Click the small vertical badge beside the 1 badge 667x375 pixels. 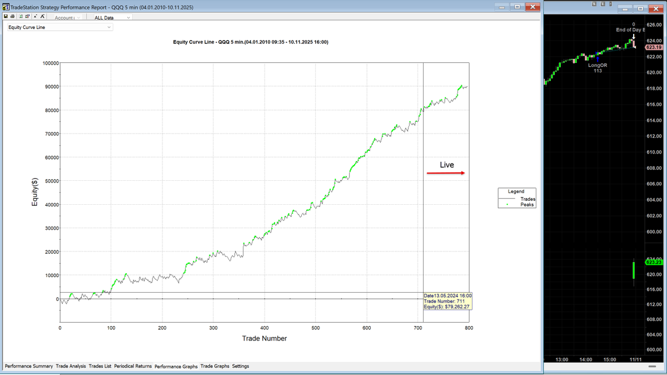point(610,4)
